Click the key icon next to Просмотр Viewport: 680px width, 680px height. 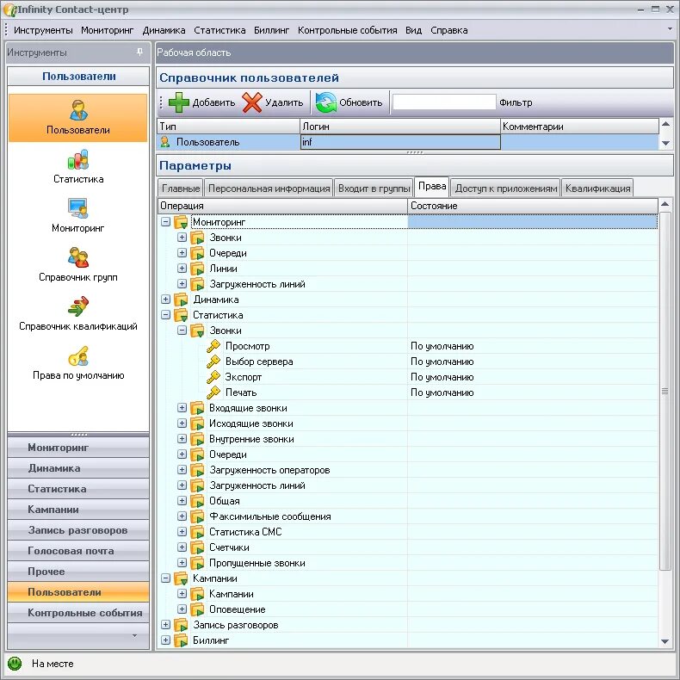pyautogui.click(x=213, y=346)
